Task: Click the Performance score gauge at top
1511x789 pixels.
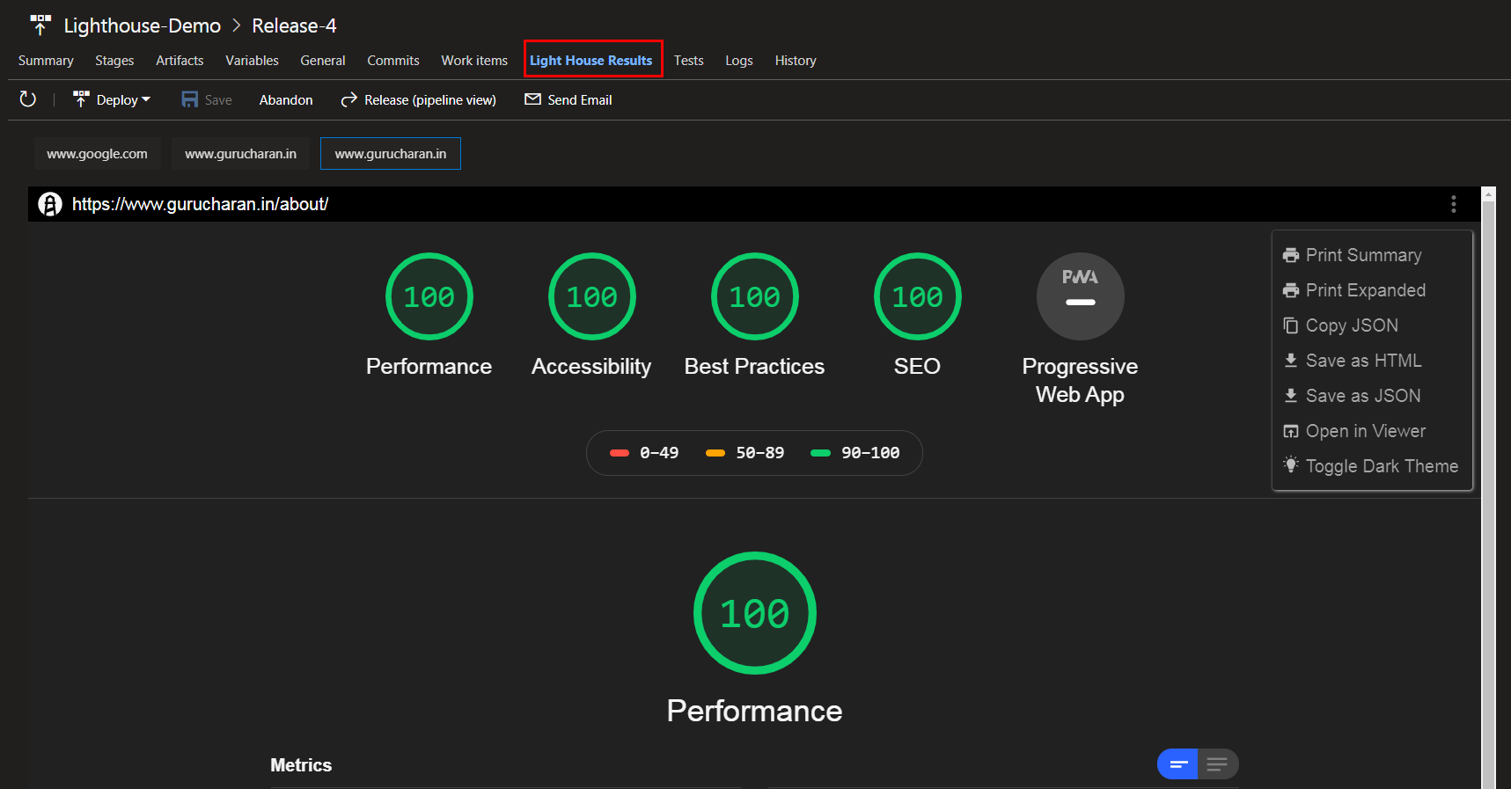Action: point(429,296)
